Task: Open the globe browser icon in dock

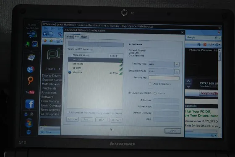Action: (30, 69)
